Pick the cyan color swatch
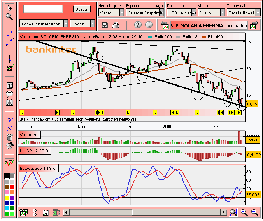Viewport: 263px width, 221px height. point(7,208)
